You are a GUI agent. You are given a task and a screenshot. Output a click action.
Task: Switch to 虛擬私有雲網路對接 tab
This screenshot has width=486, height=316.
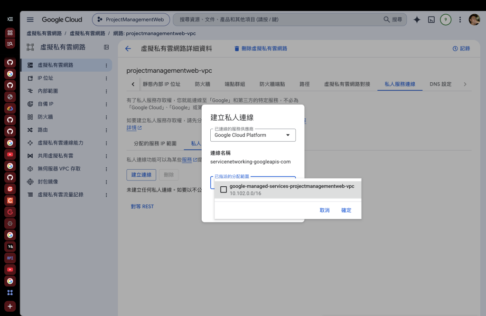(x=347, y=84)
